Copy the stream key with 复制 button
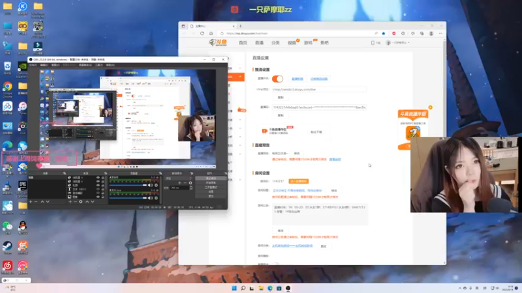 pyautogui.click(x=281, y=115)
